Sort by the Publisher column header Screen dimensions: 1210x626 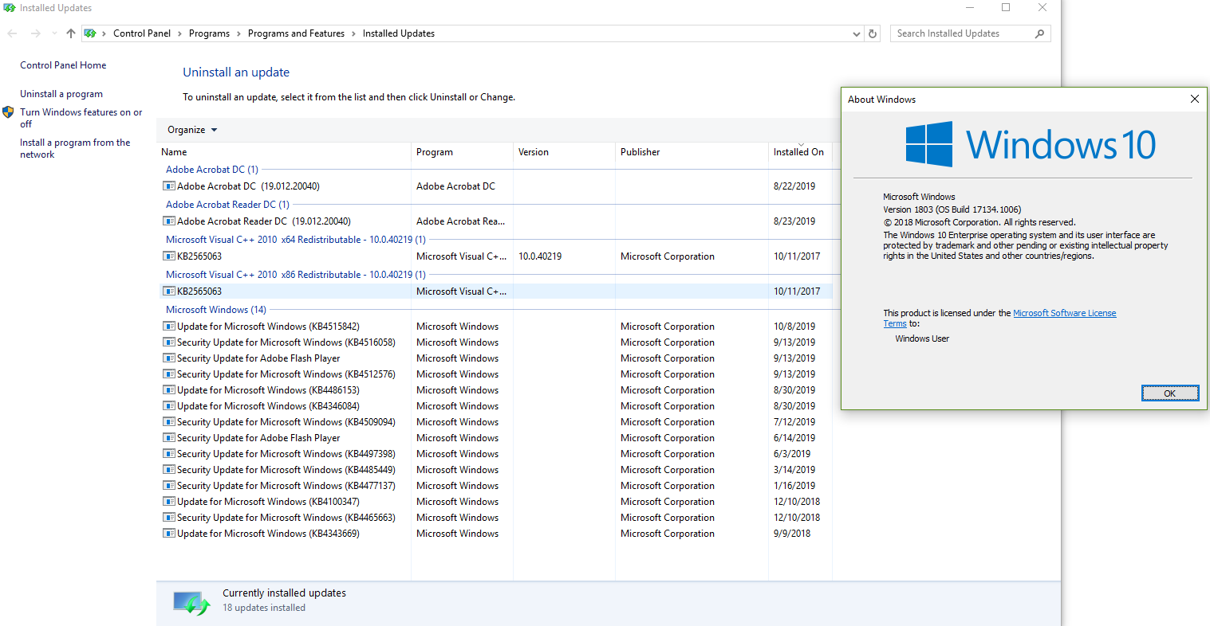(640, 152)
